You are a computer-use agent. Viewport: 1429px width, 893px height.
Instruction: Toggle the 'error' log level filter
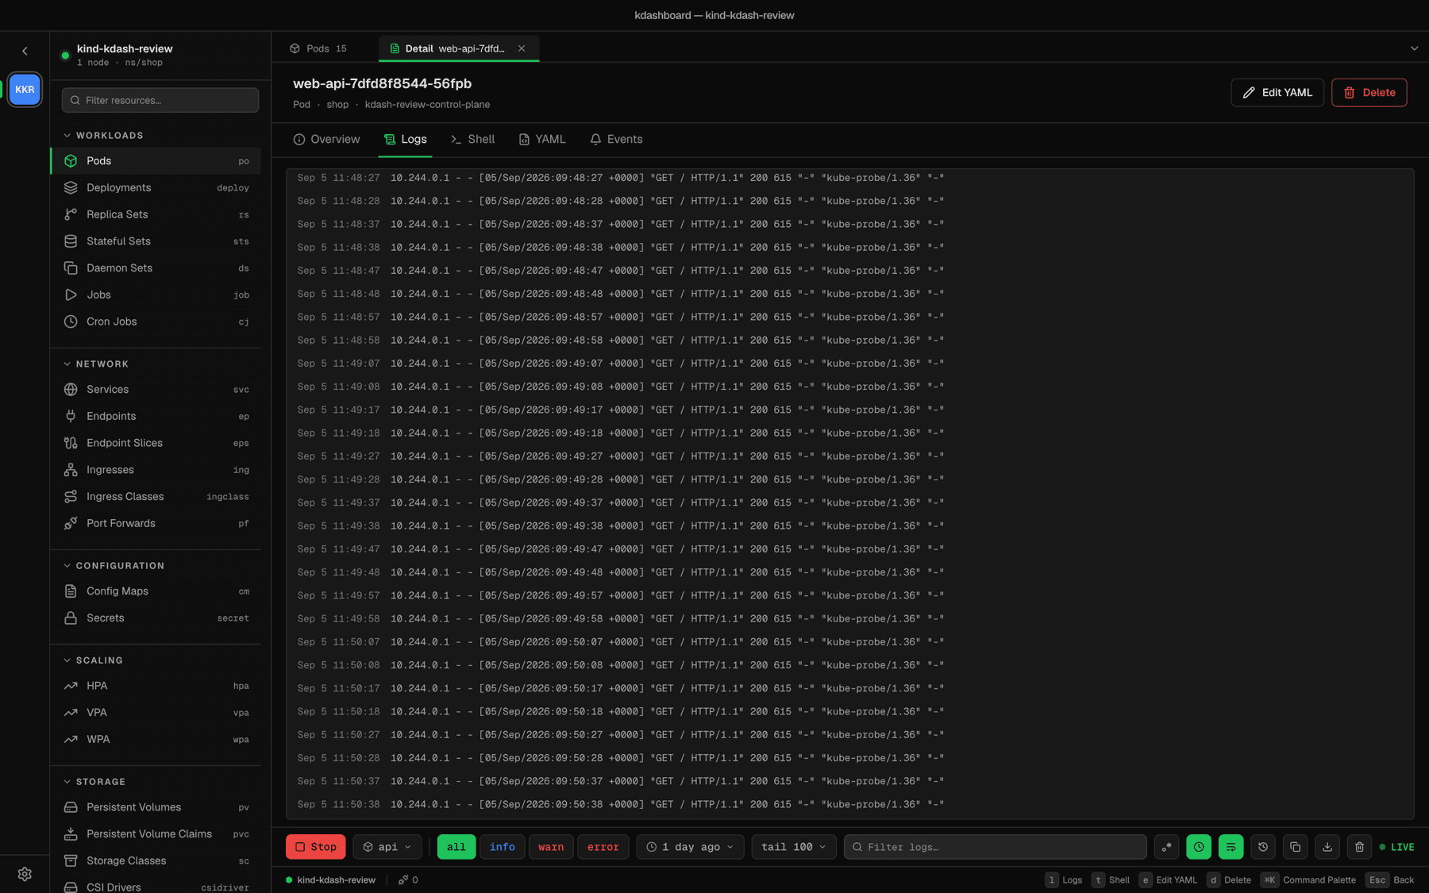603,847
